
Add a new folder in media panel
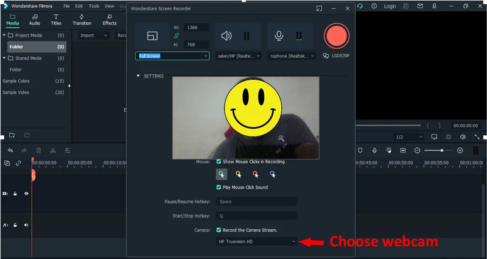coord(12,135)
